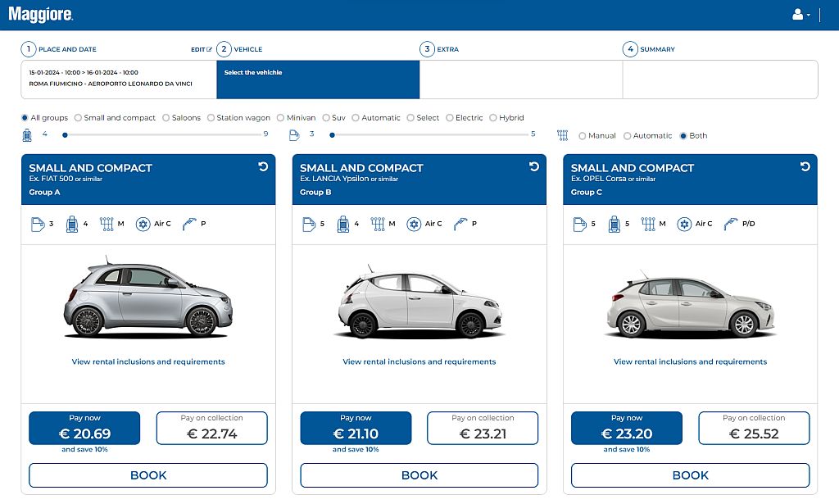Image resolution: width=839 pixels, height=504 pixels.
Task: Open the account dropdown arrow in the header
Action: point(807,15)
